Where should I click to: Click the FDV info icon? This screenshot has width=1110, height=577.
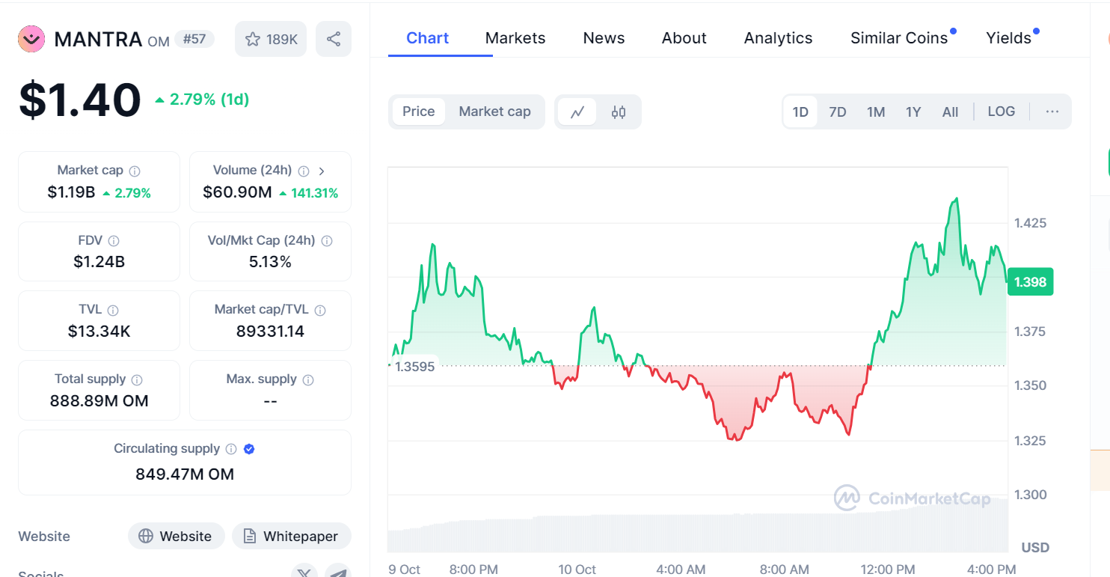coord(114,241)
